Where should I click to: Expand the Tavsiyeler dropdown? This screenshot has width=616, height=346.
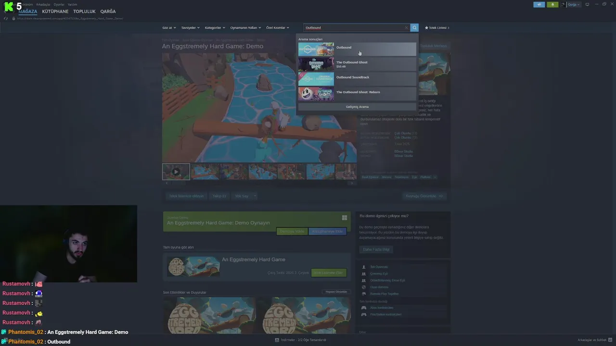[191, 28]
